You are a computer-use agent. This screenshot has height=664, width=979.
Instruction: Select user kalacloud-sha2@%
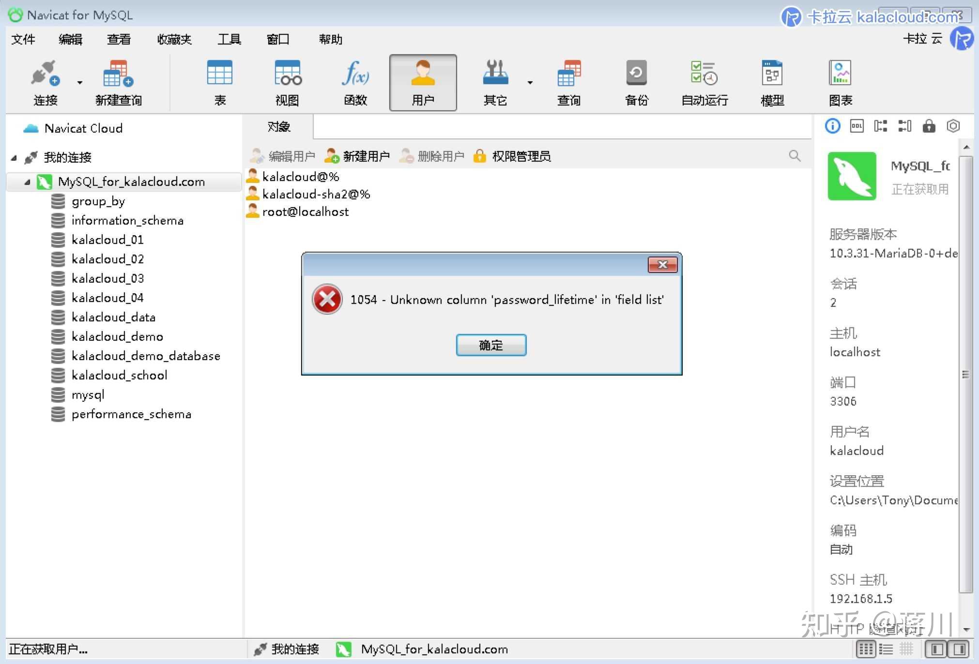[308, 194]
